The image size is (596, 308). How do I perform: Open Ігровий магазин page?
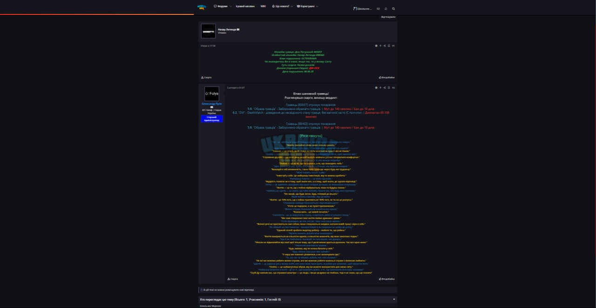click(x=245, y=7)
